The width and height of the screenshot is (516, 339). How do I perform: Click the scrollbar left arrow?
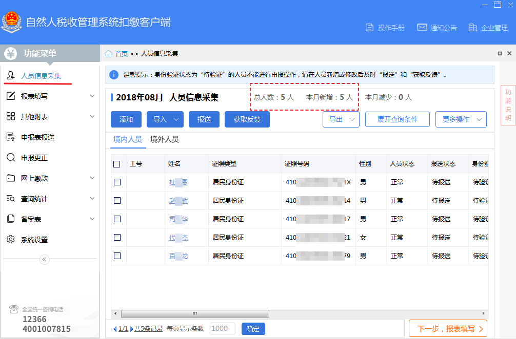click(115, 314)
